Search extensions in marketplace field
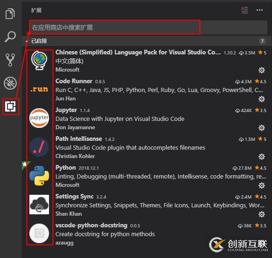Screen dimensions: 272x258 tap(148, 27)
